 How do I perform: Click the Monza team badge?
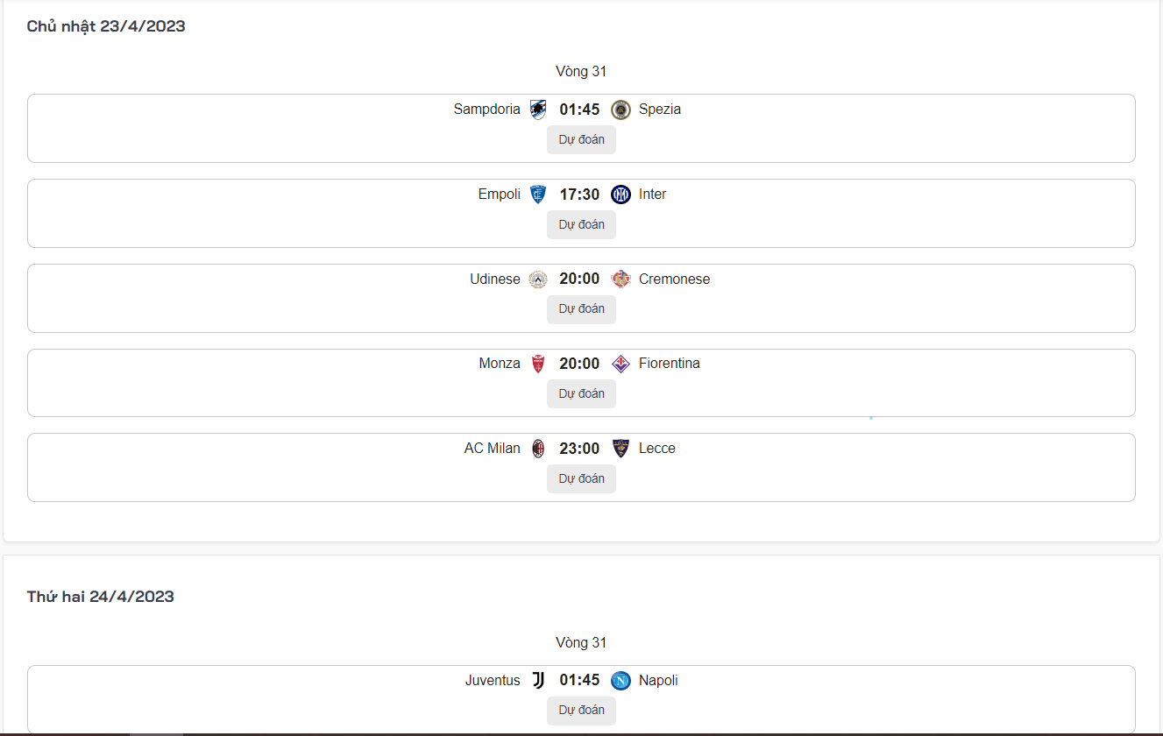[538, 364]
